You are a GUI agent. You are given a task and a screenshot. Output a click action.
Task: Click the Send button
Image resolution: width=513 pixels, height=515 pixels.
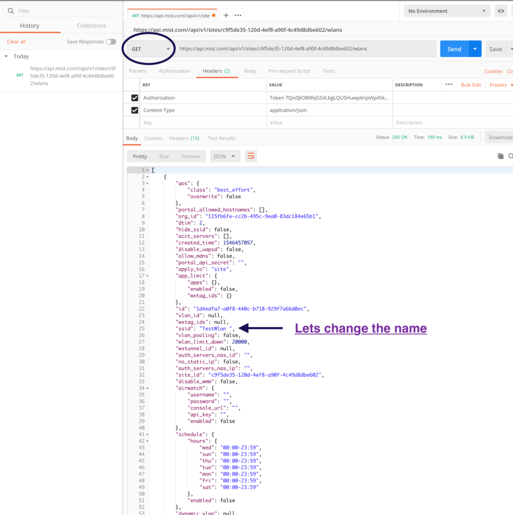click(454, 48)
